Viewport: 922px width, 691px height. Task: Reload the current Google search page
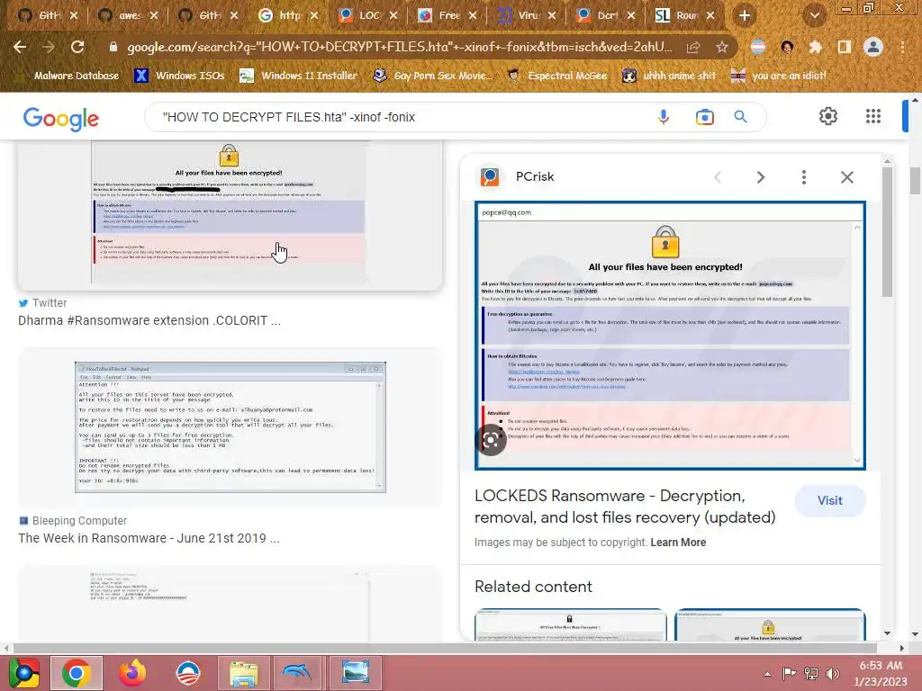point(77,47)
